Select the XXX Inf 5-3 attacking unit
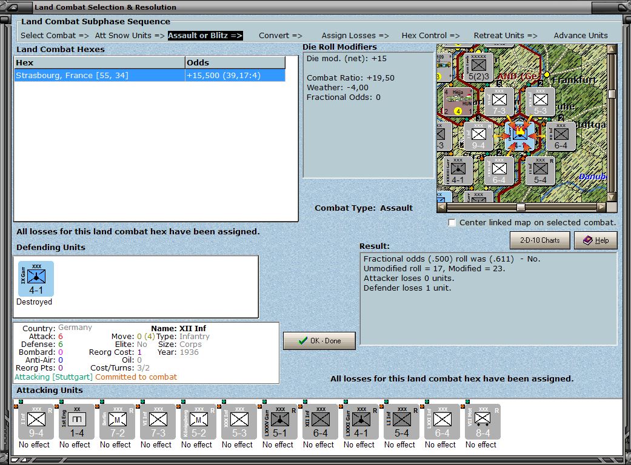631x465 pixels. pos(239,421)
